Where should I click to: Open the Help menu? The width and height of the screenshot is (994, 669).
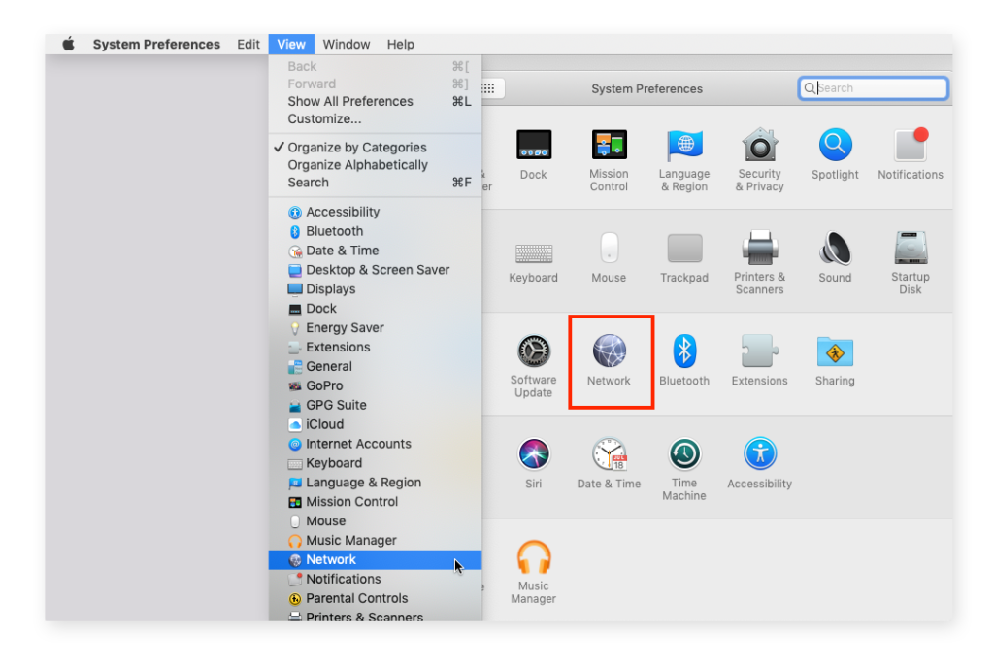400,44
